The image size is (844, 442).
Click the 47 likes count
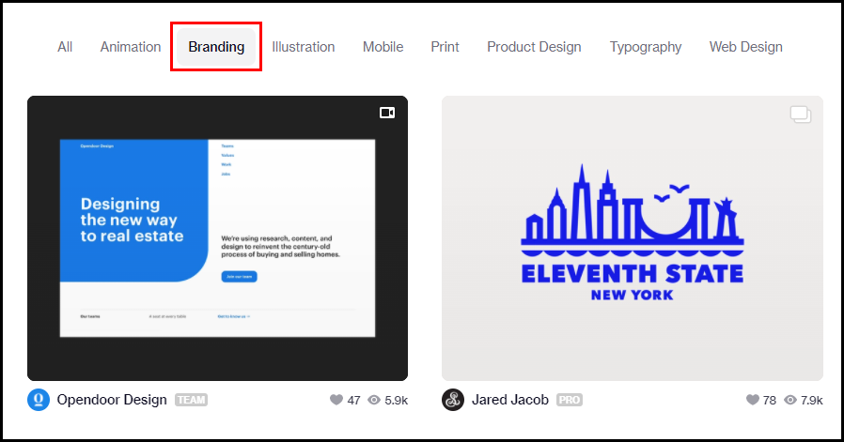[353, 400]
